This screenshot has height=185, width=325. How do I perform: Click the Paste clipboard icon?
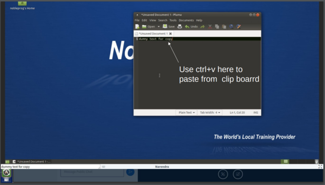pos(224,26)
